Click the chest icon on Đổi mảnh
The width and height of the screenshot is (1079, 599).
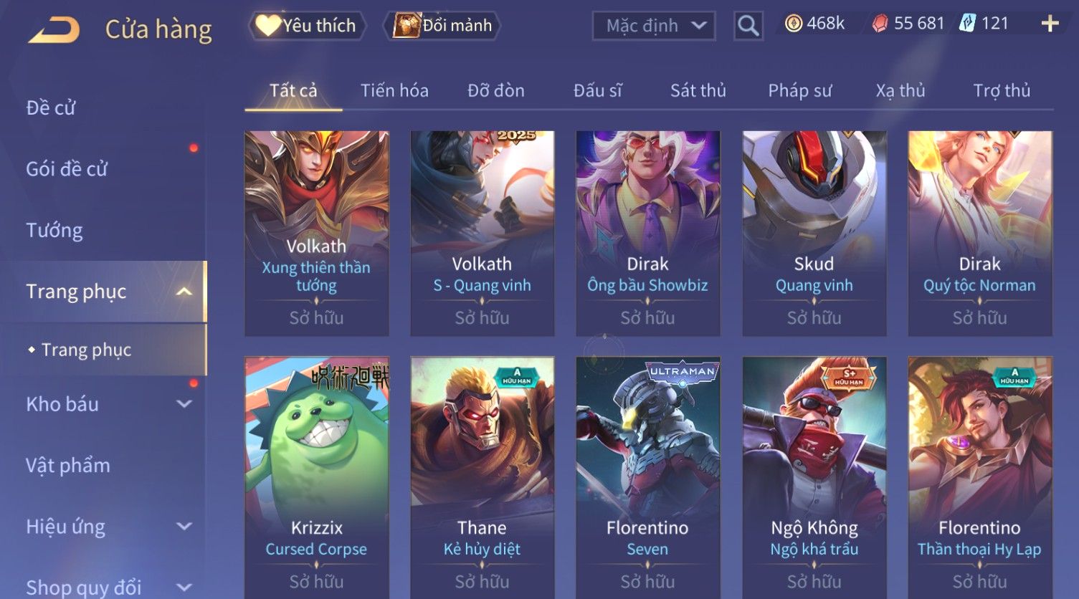point(406,26)
